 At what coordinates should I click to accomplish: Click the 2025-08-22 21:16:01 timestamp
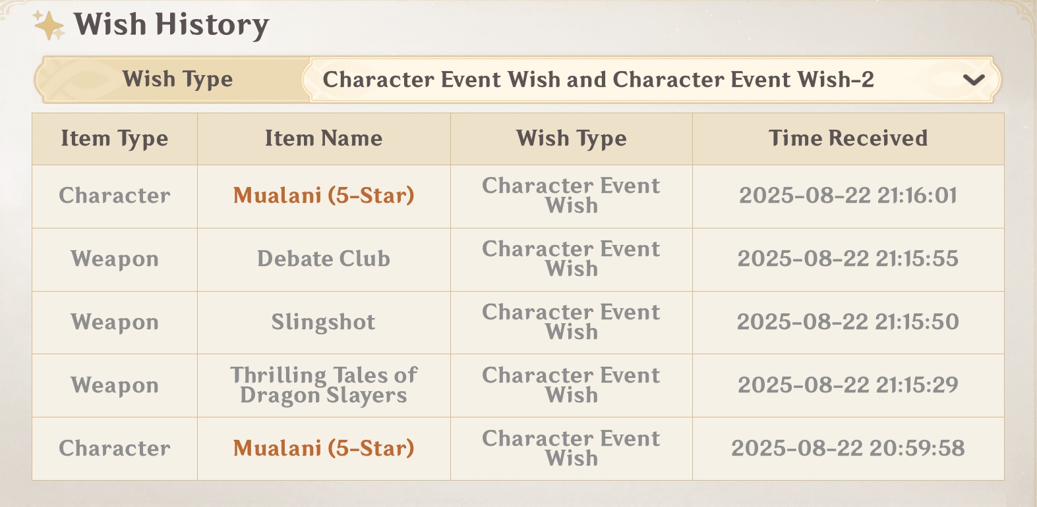tap(848, 196)
